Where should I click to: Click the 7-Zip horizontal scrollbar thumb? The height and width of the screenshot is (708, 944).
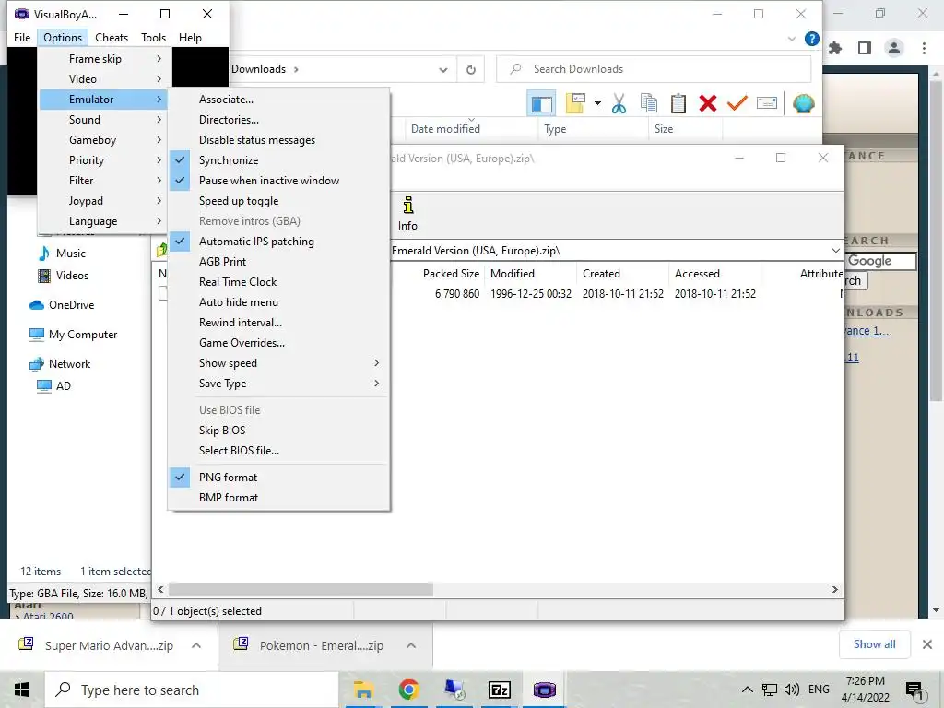[x=301, y=589]
